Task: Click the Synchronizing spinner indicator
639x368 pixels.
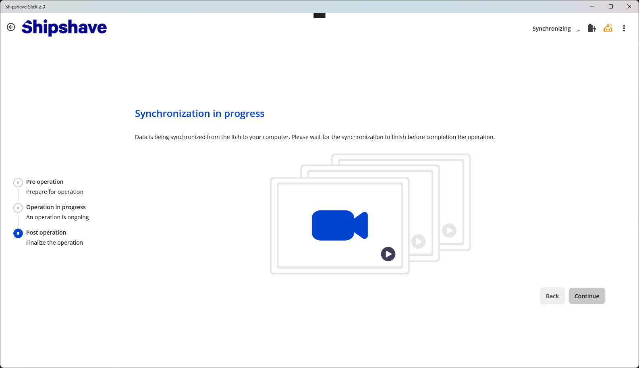Action: (578, 29)
